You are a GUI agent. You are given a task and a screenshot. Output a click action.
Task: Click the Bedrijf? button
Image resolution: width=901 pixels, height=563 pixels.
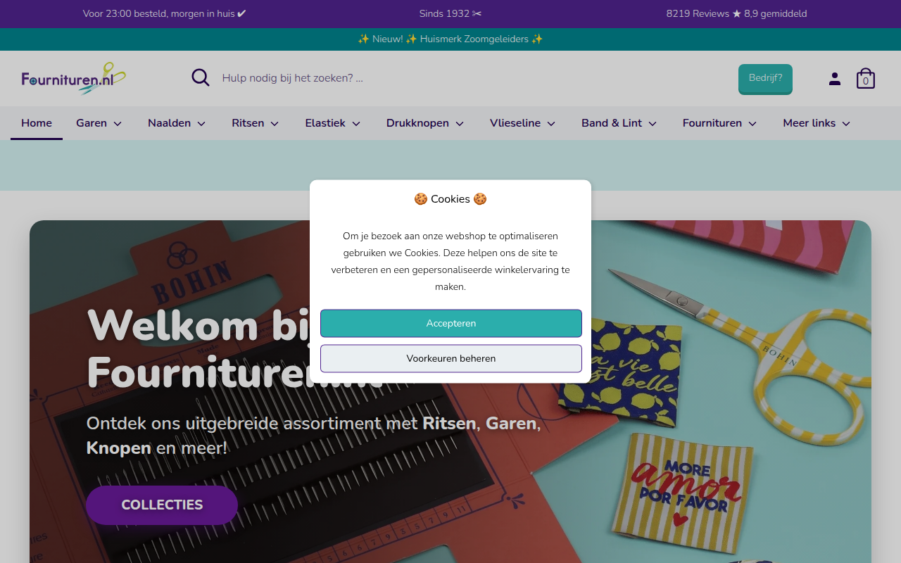(x=765, y=79)
